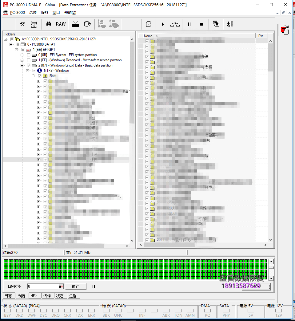Click the bitmap panel scroll-down arrow
295x321 pixels.
pos(271,278)
